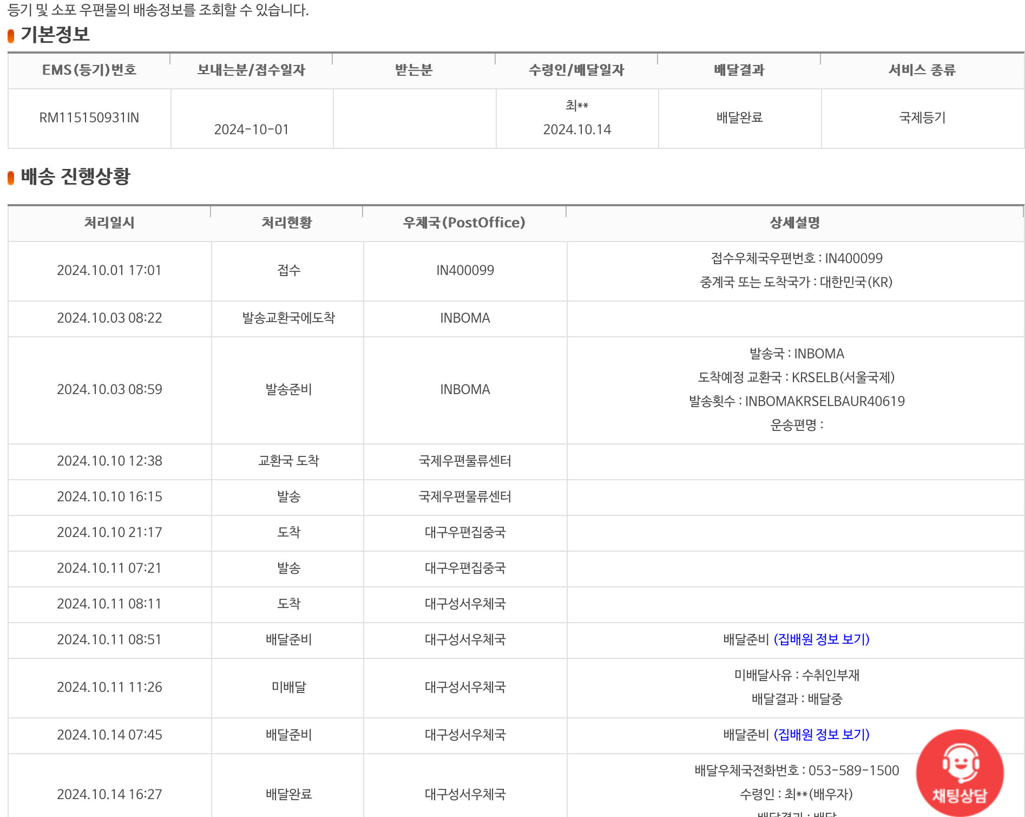Open 집배원 정보 보기 link for 10.14 07:45

point(822,735)
